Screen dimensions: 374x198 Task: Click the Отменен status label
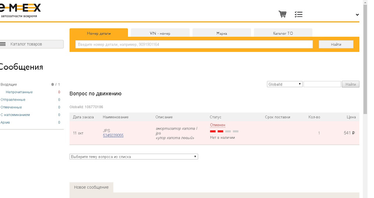[217, 125]
